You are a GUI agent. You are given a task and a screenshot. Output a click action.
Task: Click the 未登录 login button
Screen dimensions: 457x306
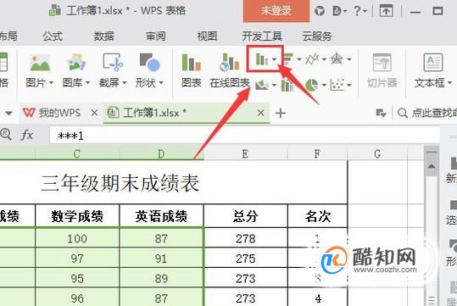(276, 11)
